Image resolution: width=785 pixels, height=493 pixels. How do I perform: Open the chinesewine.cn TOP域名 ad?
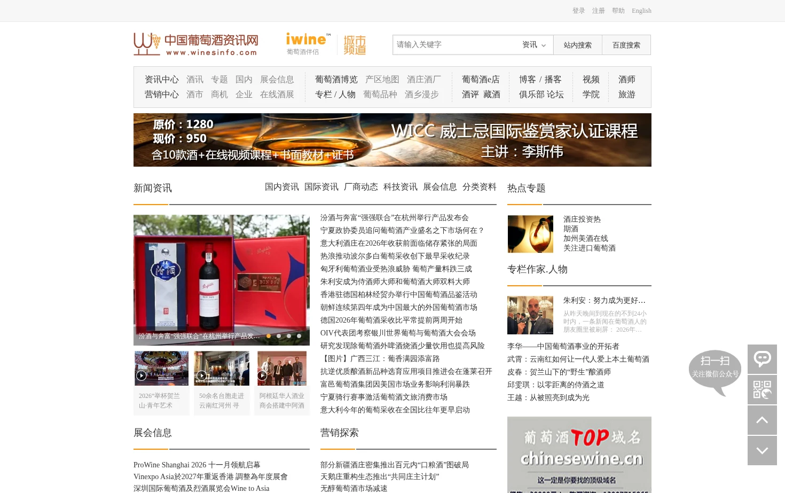pos(579,455)
